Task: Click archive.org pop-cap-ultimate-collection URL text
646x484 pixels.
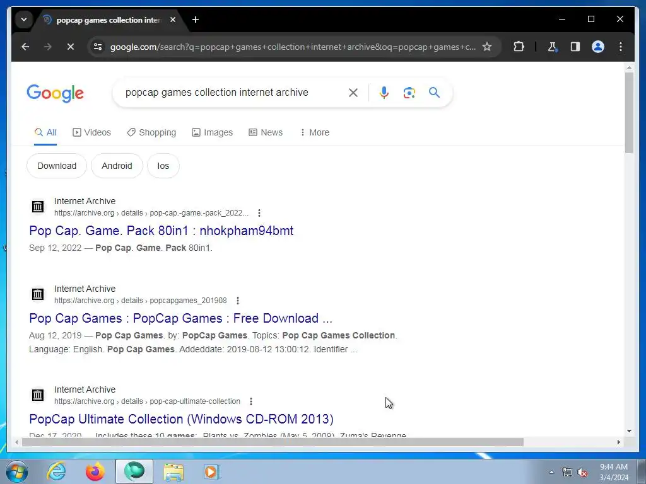Action: (x=147, y=401)
